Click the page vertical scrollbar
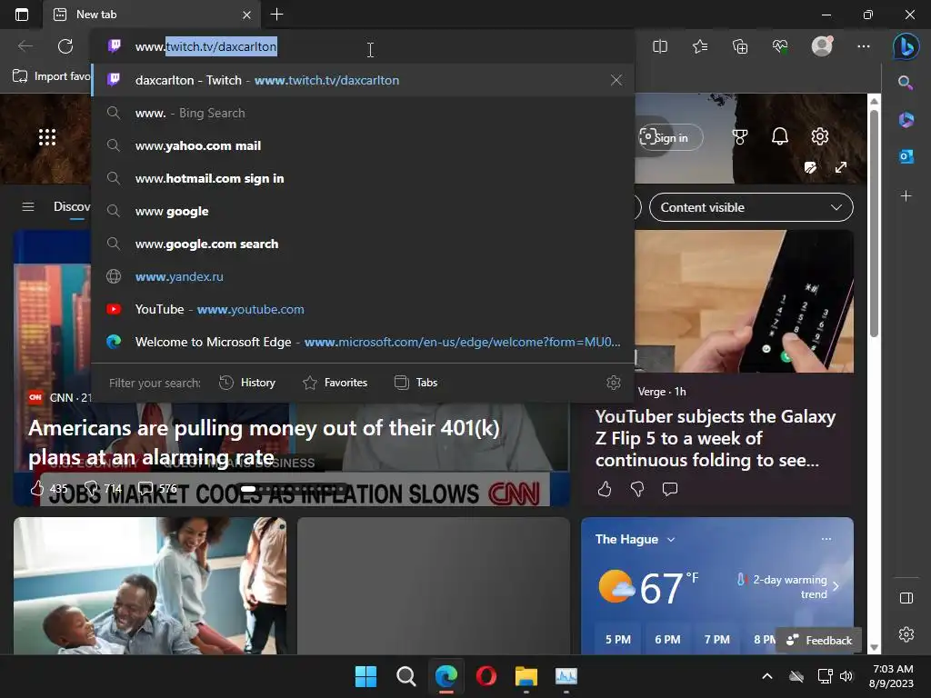The height and width of the screenshot is (698, 931). click(x=874, y=223)
